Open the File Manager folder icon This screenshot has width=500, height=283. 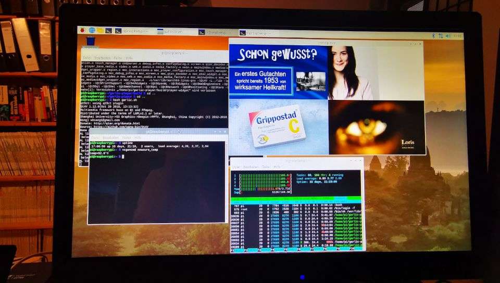[100, 31]
